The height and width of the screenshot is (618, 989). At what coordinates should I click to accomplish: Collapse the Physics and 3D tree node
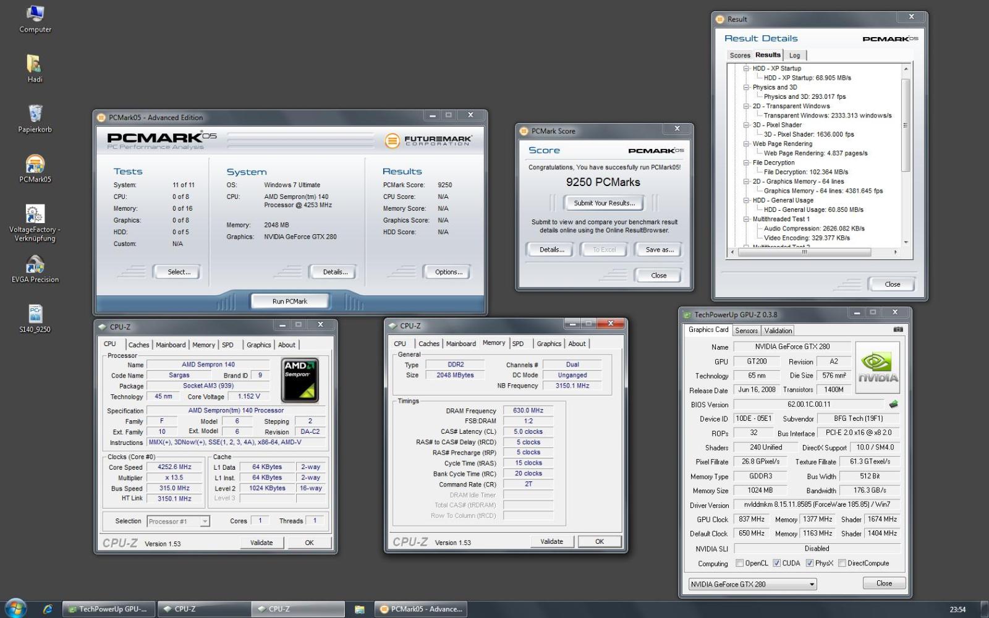pos(747,87)
